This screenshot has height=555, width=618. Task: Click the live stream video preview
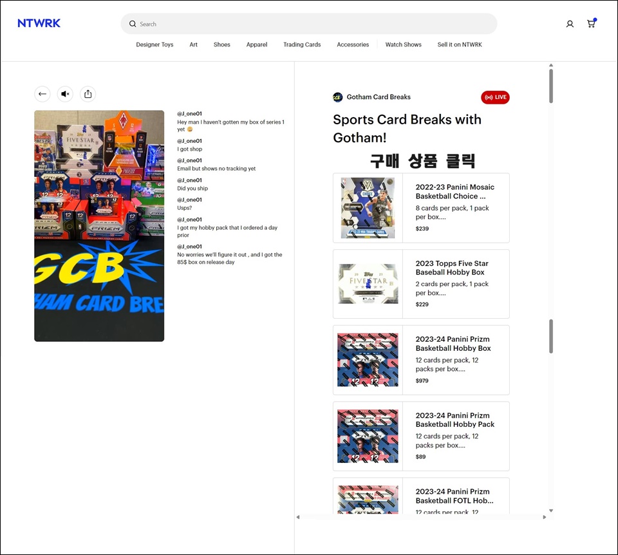99,226
